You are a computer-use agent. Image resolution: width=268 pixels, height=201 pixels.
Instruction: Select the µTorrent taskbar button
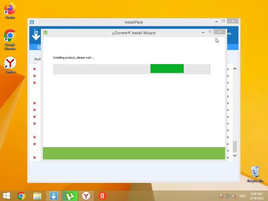[x=70, y=196]
